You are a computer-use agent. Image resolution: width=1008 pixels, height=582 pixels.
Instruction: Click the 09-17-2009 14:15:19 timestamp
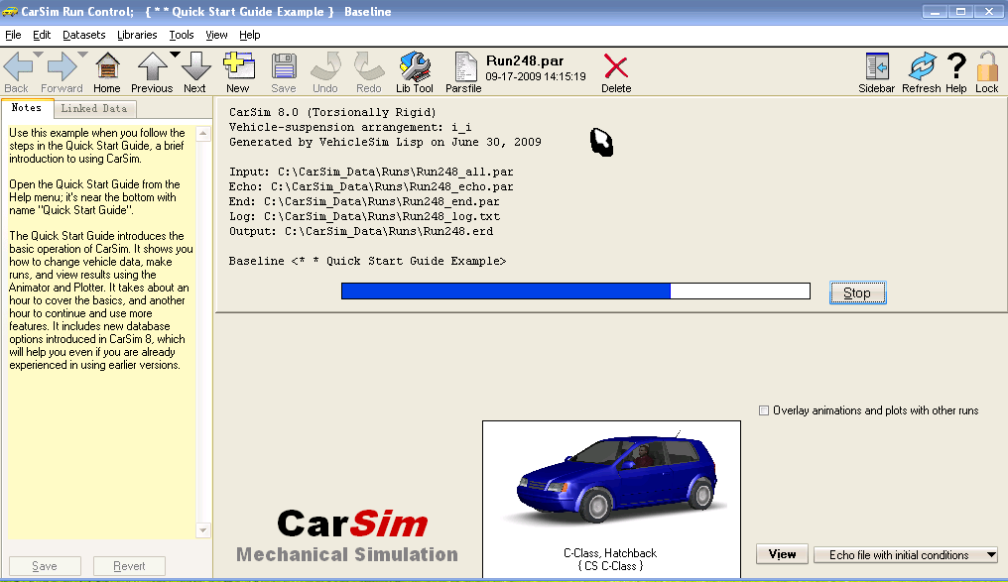pyautogui.click(x=536, y=76)
